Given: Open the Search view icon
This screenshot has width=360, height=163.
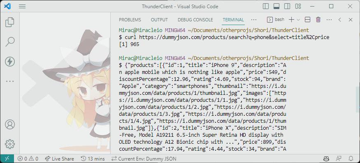Looking at the screenshot, I should tap(9, 42).
